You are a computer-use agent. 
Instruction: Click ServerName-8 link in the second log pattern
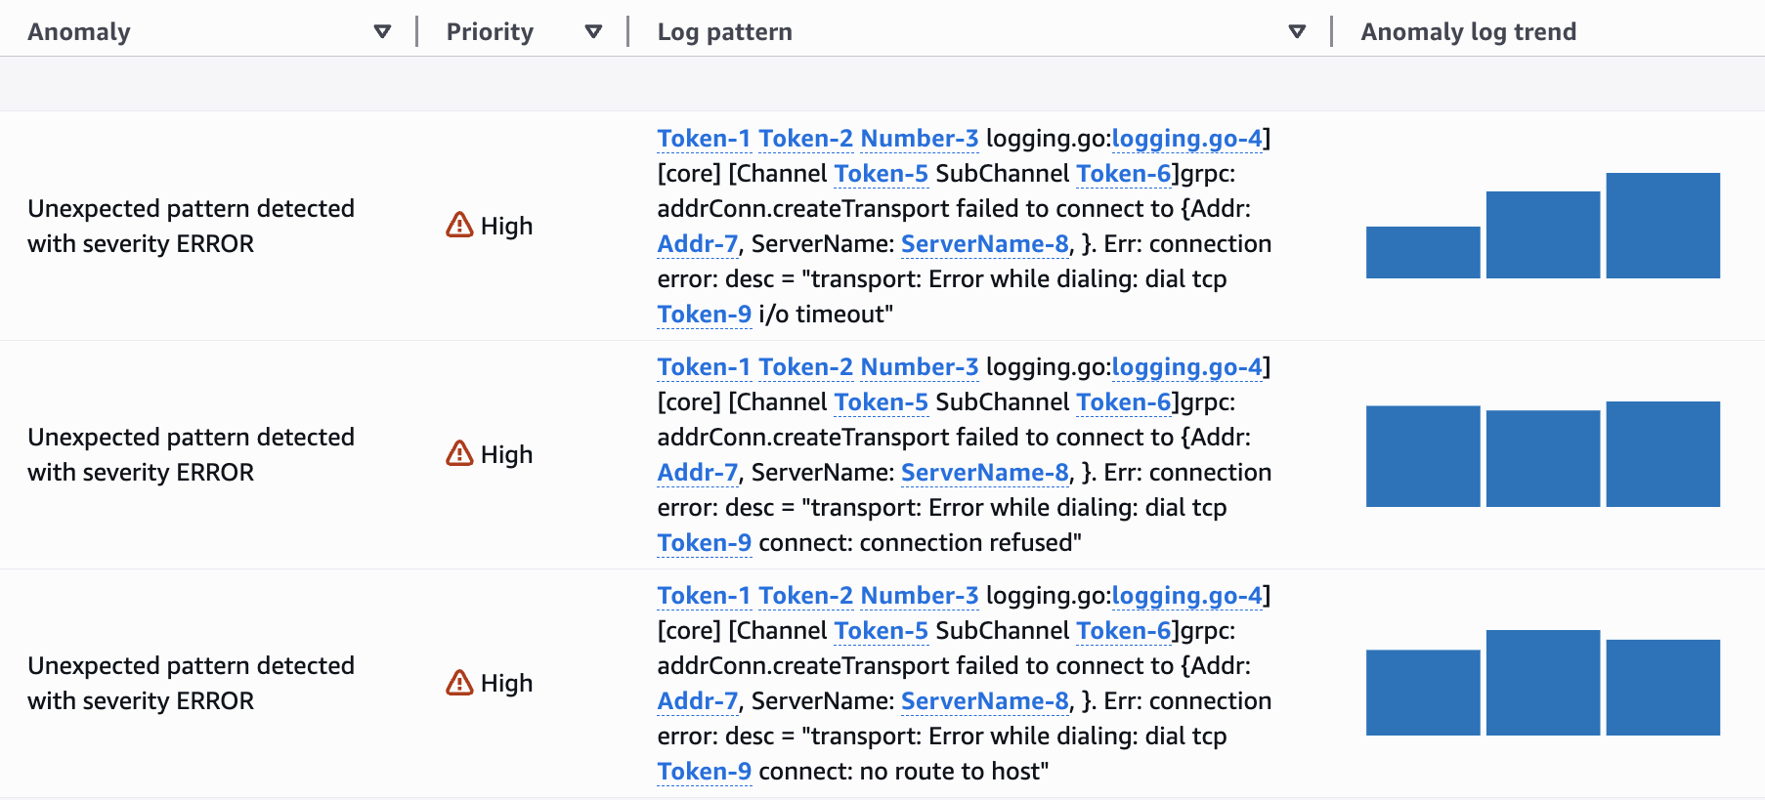pos(983,473)
